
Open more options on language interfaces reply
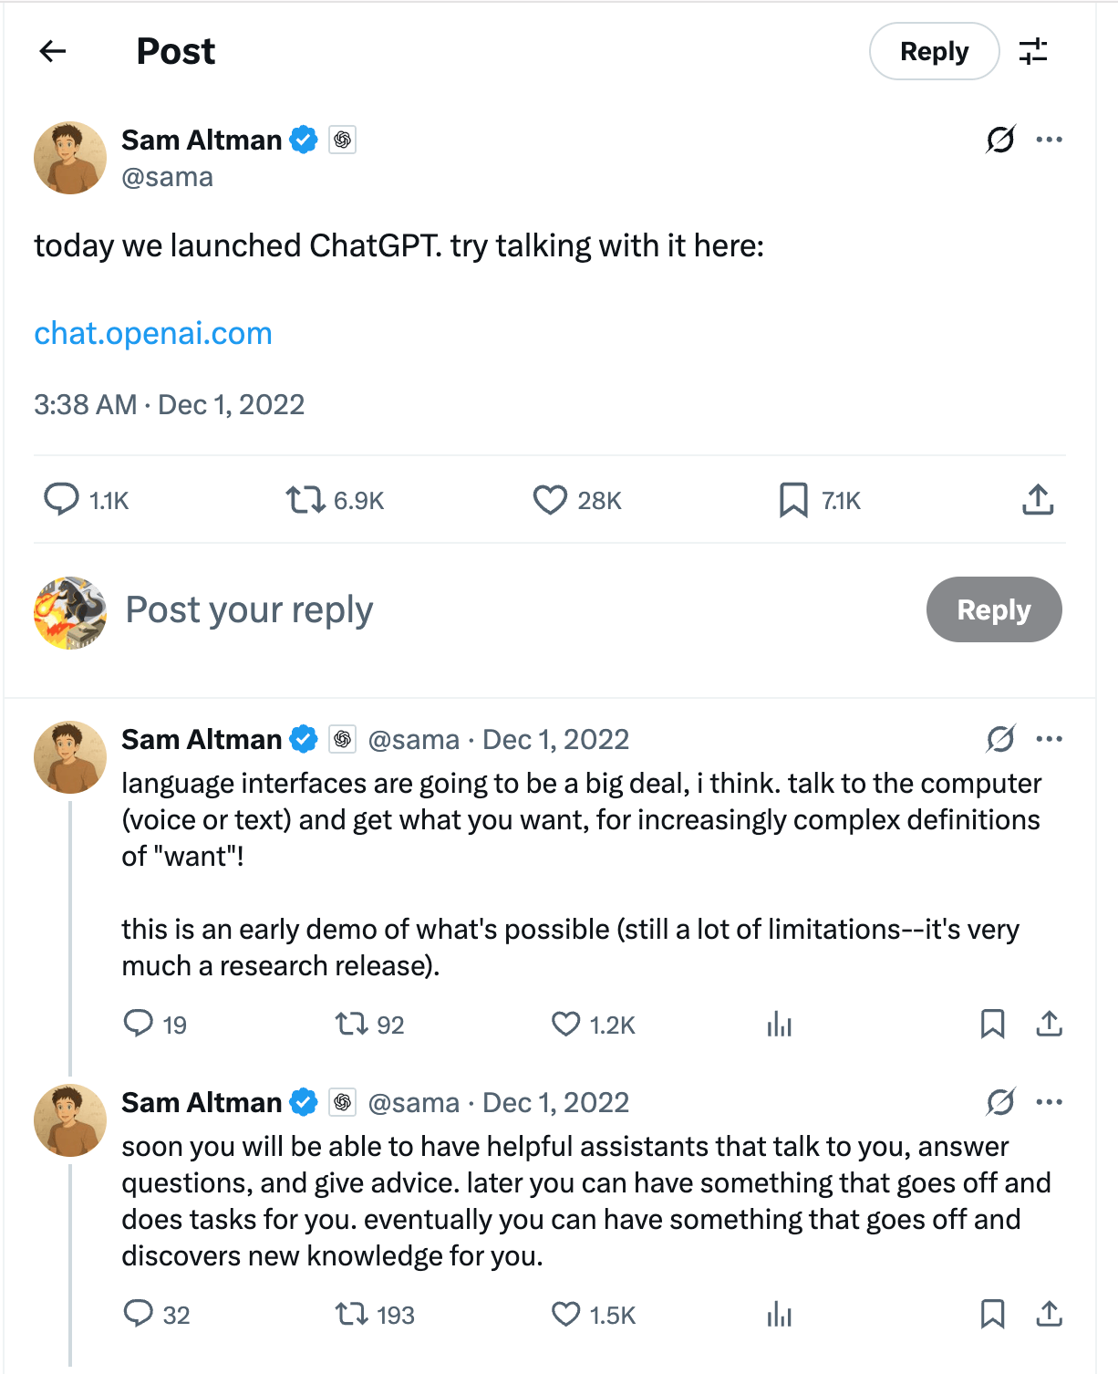point(1050,739)
